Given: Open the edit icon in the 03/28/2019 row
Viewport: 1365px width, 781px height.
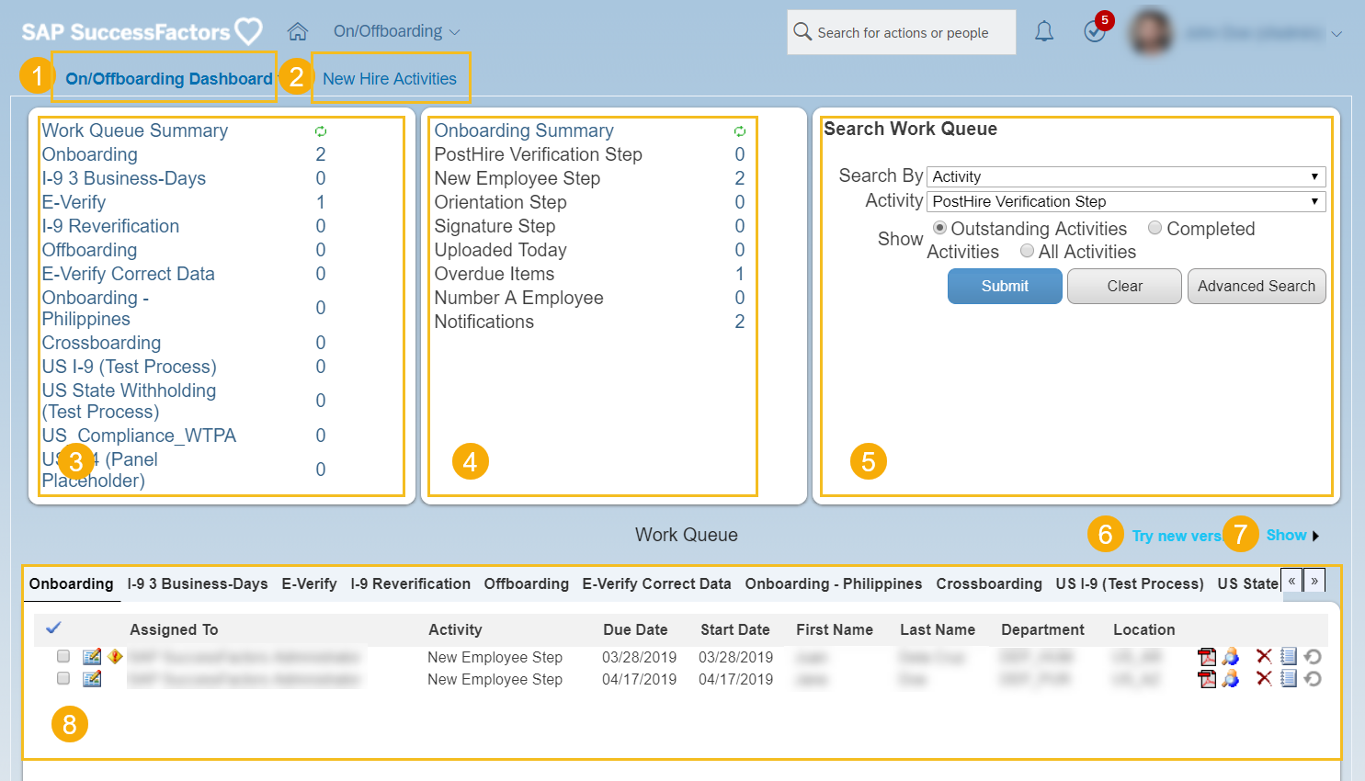Looking at the screenshot, I should (92, 656).
